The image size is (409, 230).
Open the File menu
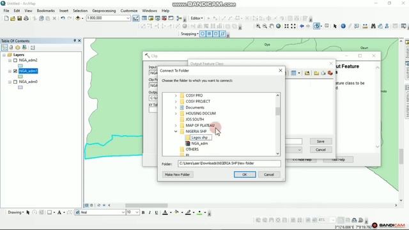(x=6, y=11)
